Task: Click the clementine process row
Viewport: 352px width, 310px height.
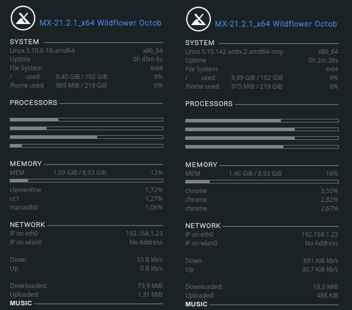Action: click(x=86, y=190)
